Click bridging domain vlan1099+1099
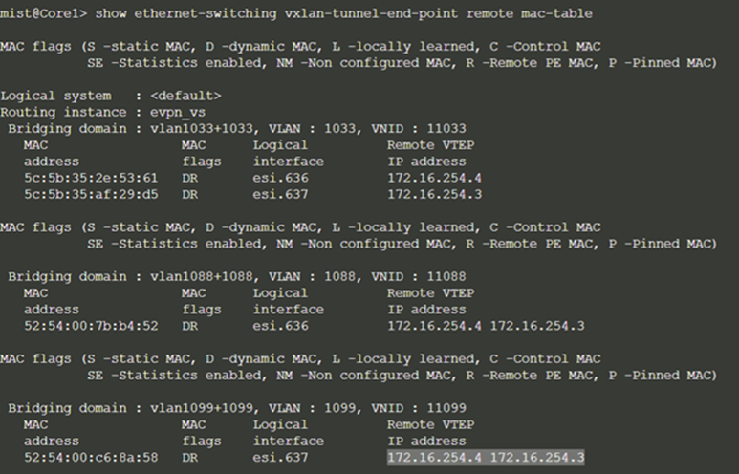The width and height of the screenshot is (739, 474). click(x=190, y=408)
